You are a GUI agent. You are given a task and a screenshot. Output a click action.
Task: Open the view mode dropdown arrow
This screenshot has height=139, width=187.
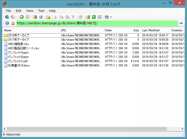[111, 17]
